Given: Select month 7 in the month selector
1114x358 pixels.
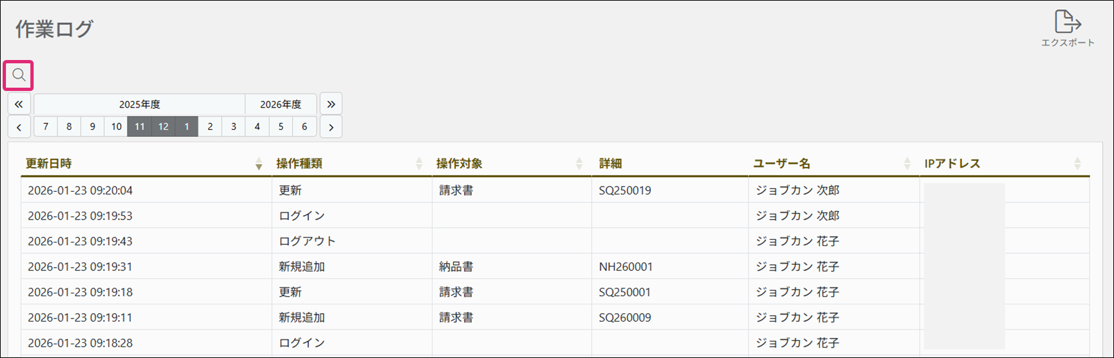Looking at the screenshot, I should (46, 127).
